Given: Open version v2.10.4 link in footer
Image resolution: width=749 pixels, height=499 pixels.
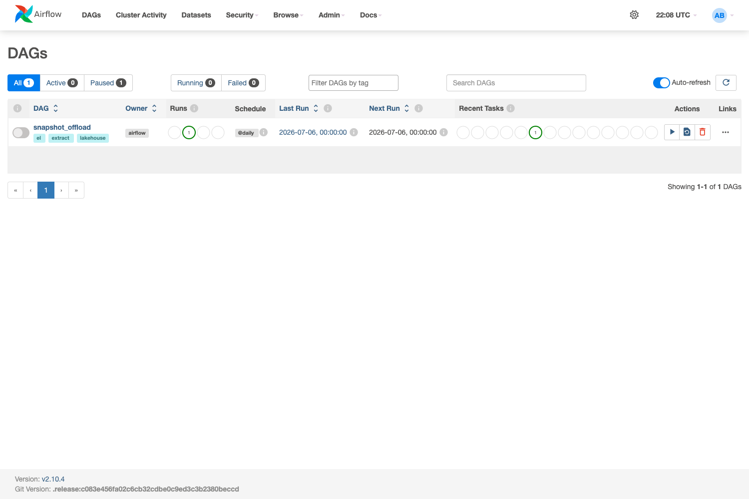Looking at the screenshot, I should click(x=53, y=479).
